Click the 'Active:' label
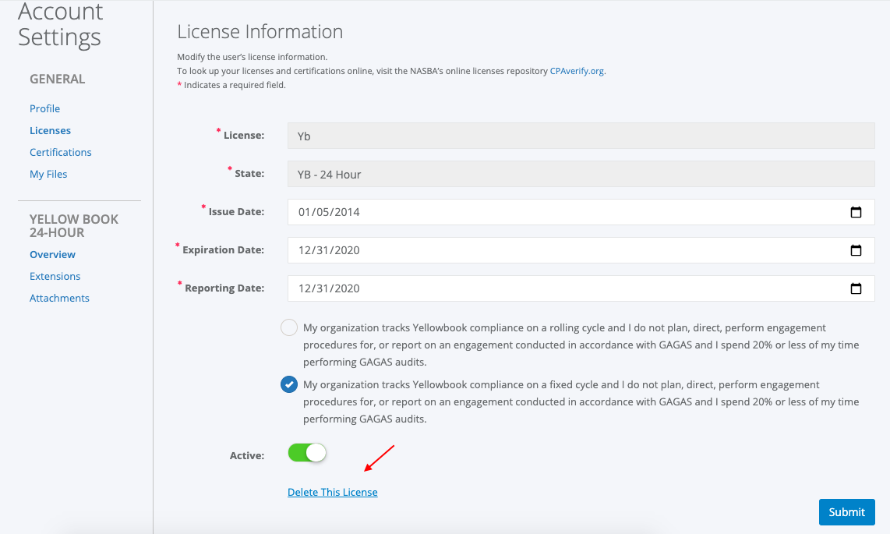The image size is (890, 534). (x=247, y=455)
